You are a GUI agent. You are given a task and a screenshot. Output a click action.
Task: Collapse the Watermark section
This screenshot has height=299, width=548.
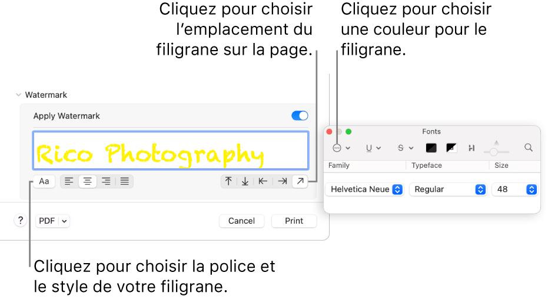[x=18, y=95]
